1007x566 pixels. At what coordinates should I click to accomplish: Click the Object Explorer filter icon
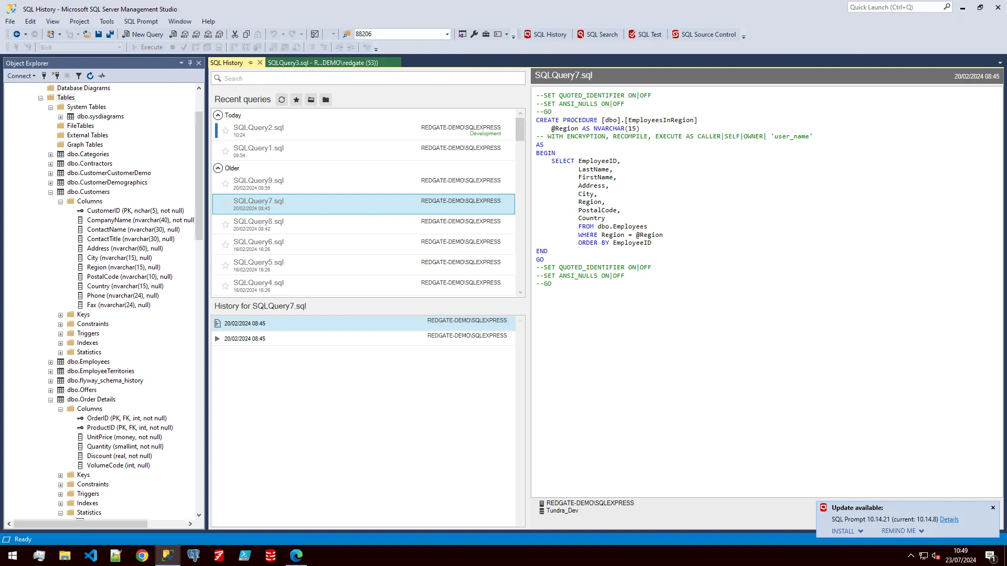click(79, 76)
